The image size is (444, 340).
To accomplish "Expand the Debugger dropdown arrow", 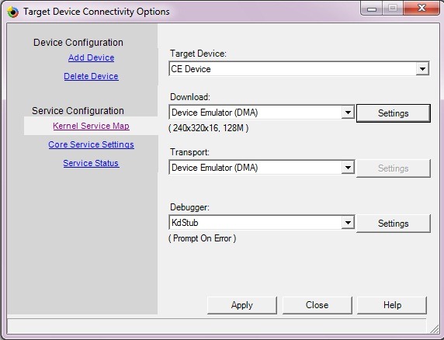I will 348,223.
